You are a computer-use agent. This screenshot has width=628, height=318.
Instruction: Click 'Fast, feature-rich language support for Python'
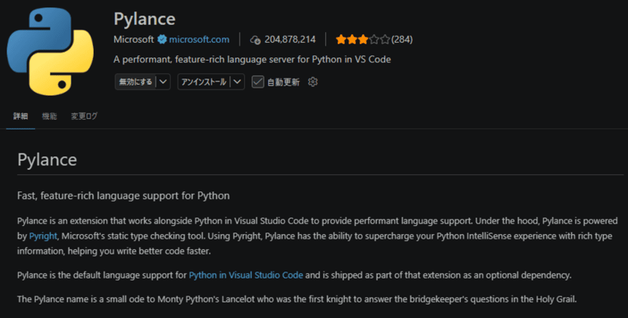[x=123, y=195]
